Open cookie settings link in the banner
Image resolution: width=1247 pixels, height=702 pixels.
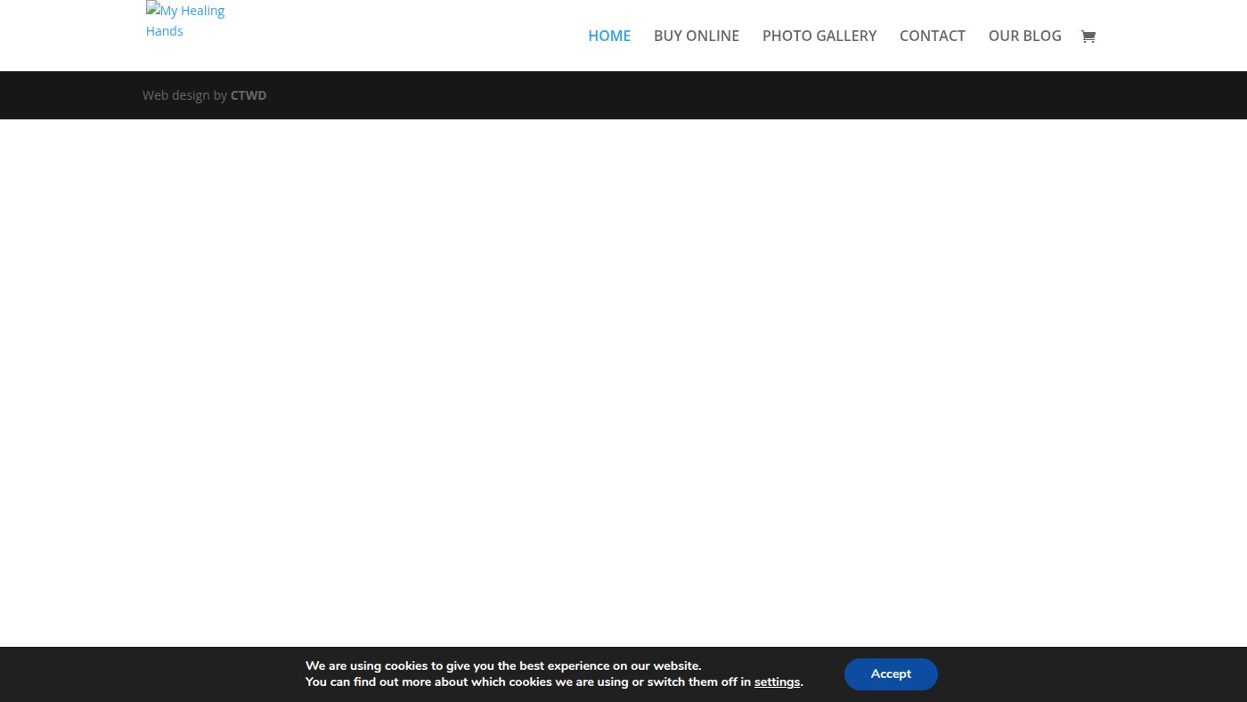(777, 682)
